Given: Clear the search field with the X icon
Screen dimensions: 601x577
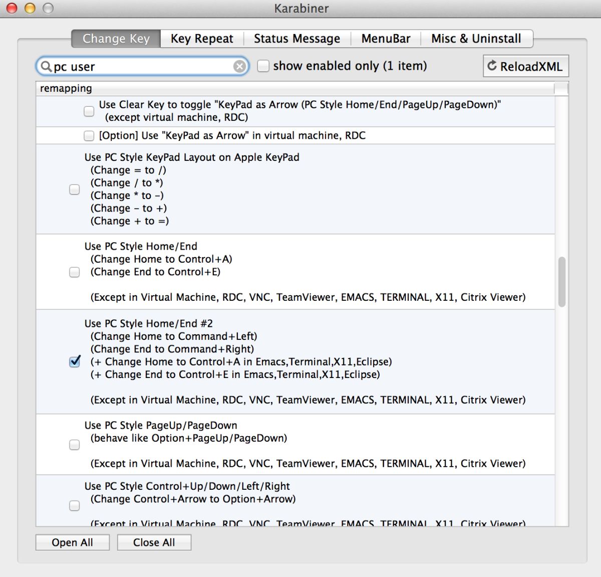Looking at the screenshot, I should tap(240, 66).
